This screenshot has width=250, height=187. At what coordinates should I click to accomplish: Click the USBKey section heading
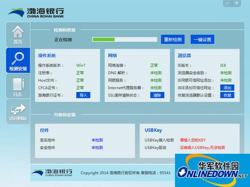153,130
